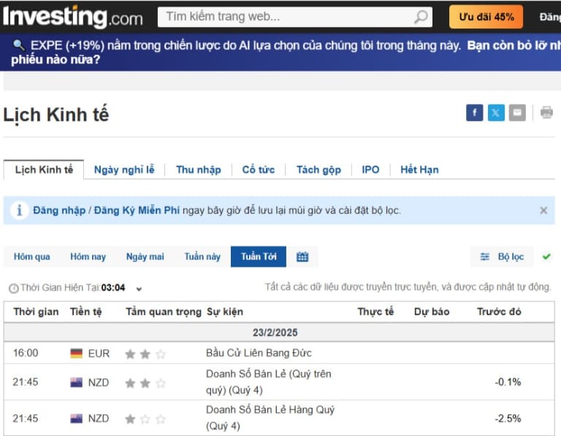Image resolution: width=561 pixels, height=436 pixels.
Task: Click the green checkmark icon beside Bộ lọc
Action: (546, 257)
